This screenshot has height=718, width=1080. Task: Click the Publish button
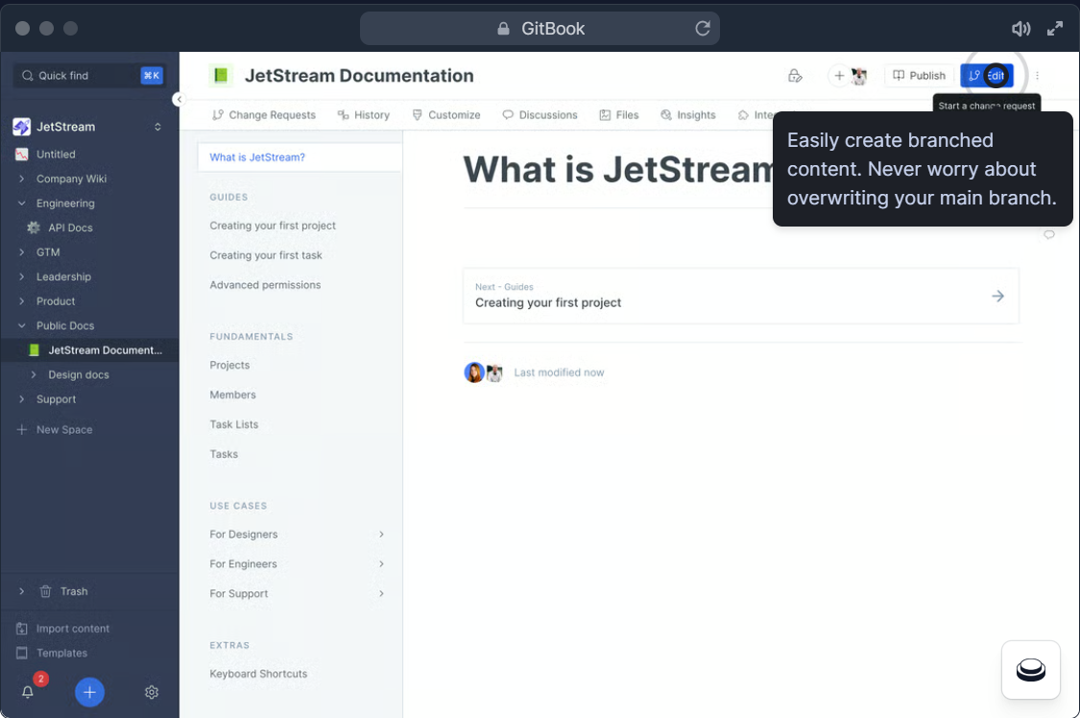[919, 76]
